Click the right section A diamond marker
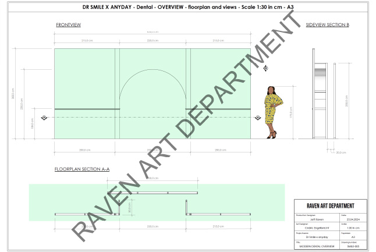The height and width of the screenshot is (252, 376). pyautogui.click(x=257, y=118)
